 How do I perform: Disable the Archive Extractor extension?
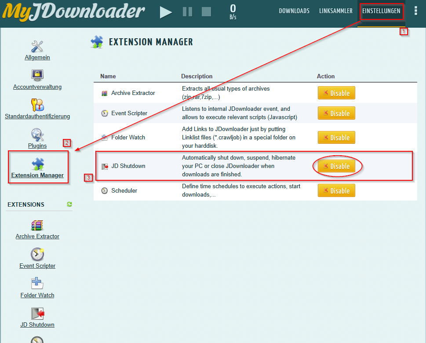(336, 93)
